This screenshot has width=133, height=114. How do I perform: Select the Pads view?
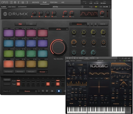coord(20,24)
